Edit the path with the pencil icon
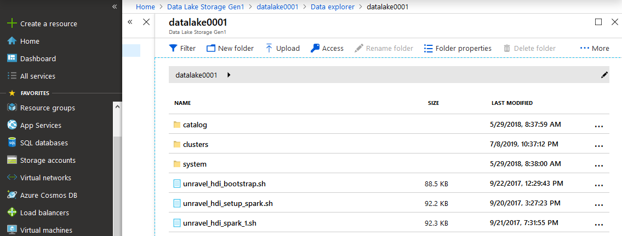The image size is (622, 236). click(604, 75)
